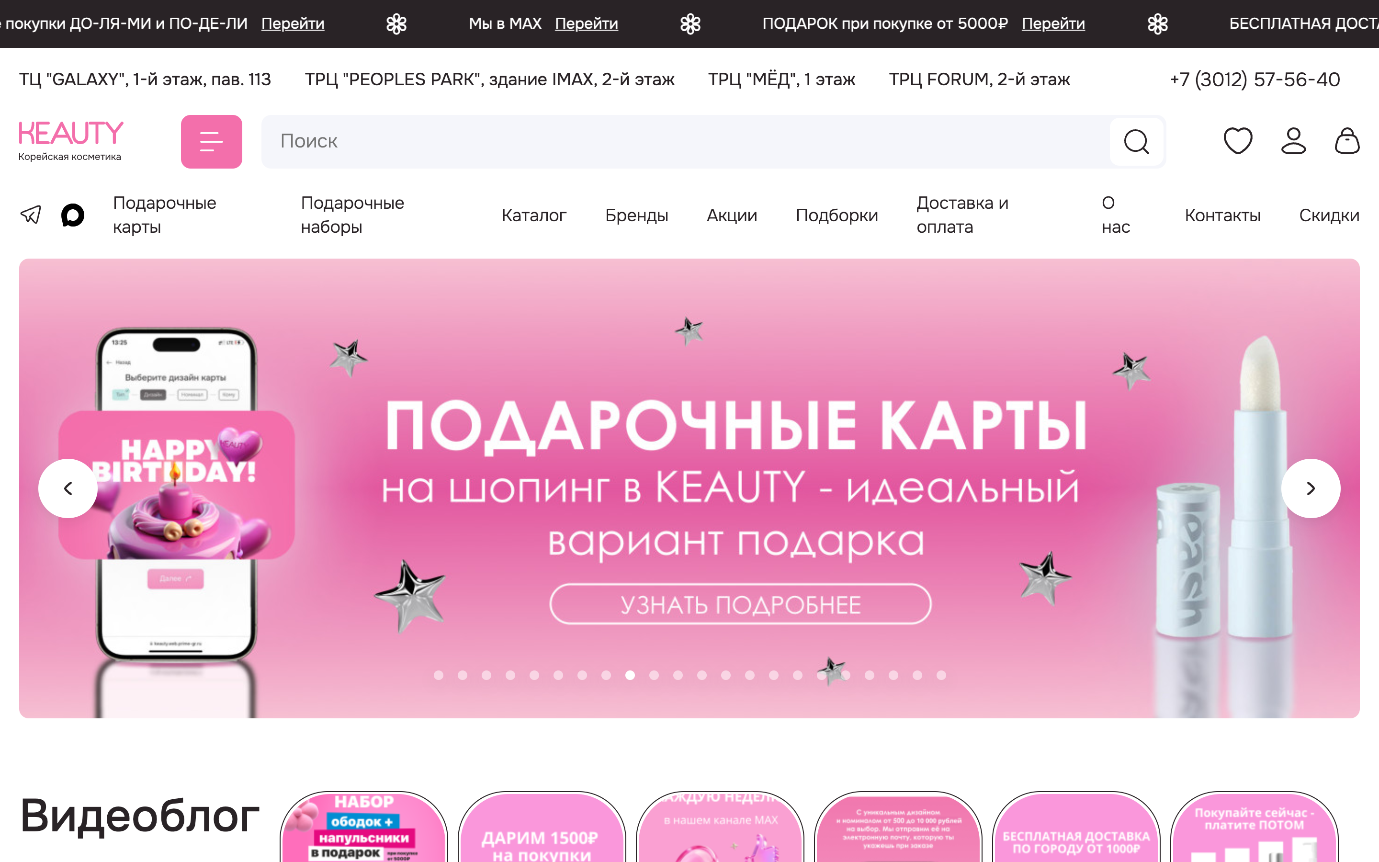Show the next banner slide arrow

pos(1311,488)
